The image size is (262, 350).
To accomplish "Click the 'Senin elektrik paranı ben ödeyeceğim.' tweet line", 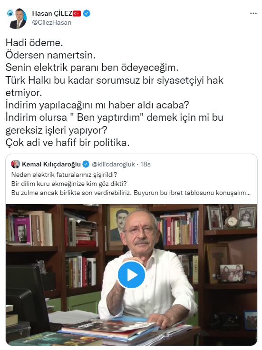I will click(x=92, y=68).
